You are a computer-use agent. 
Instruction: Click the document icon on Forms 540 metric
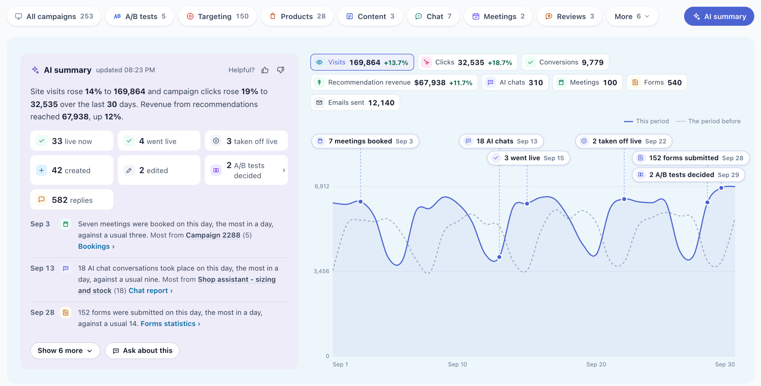[x=635, y=82]
